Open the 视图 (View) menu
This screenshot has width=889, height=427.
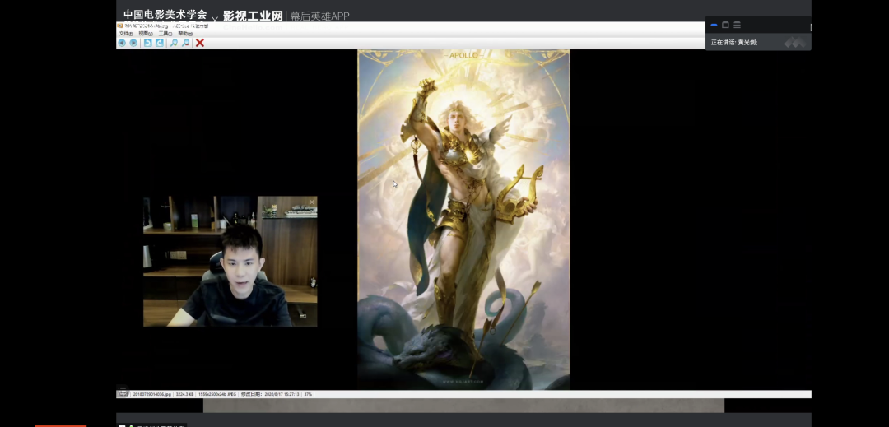coord(146,34)
